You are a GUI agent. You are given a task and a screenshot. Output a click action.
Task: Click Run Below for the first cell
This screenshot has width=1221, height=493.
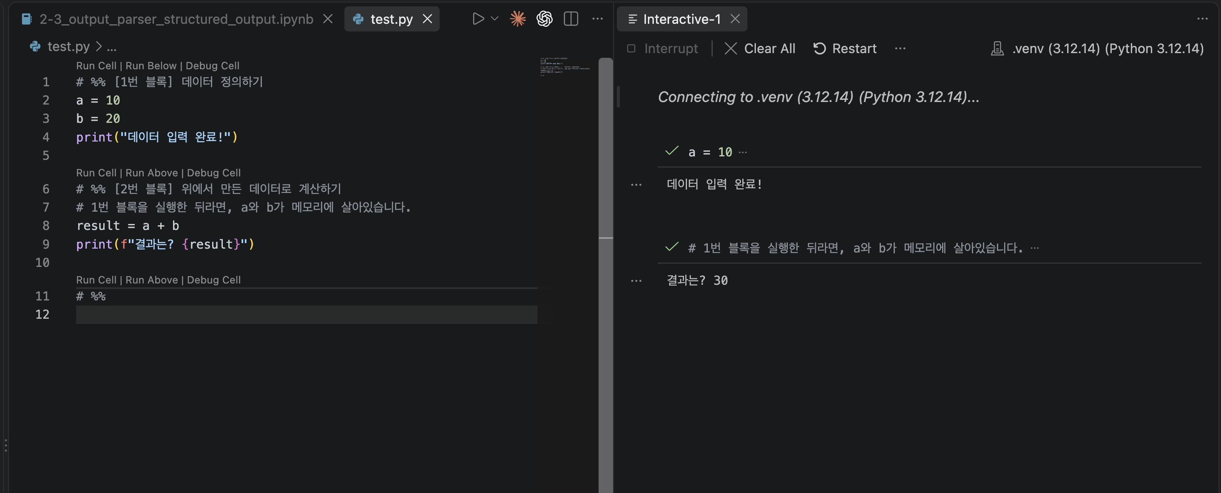click(x=151, y=65)
